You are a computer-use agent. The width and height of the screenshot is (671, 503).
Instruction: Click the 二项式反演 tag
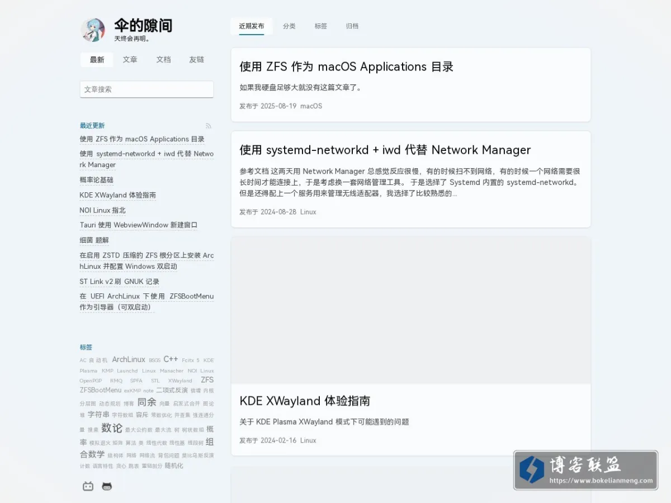point(172,390)
